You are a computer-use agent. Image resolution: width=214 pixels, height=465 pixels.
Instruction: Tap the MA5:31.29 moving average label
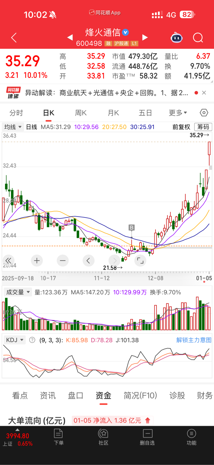pos(56,127)
